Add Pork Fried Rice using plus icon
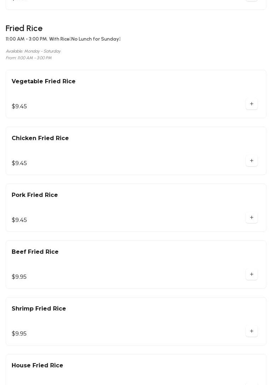This screenshot has height=385, width=272. 252,217
